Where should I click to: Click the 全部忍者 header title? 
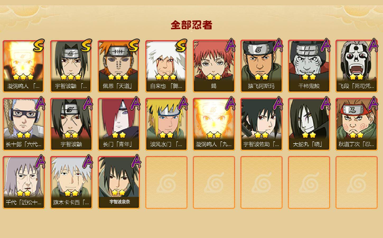(191, 25)
